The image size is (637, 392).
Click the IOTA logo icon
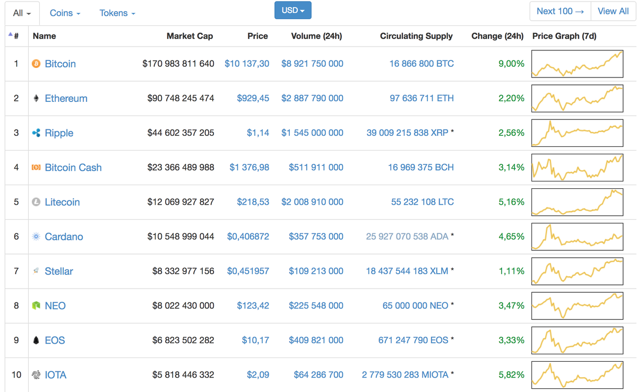36,375
